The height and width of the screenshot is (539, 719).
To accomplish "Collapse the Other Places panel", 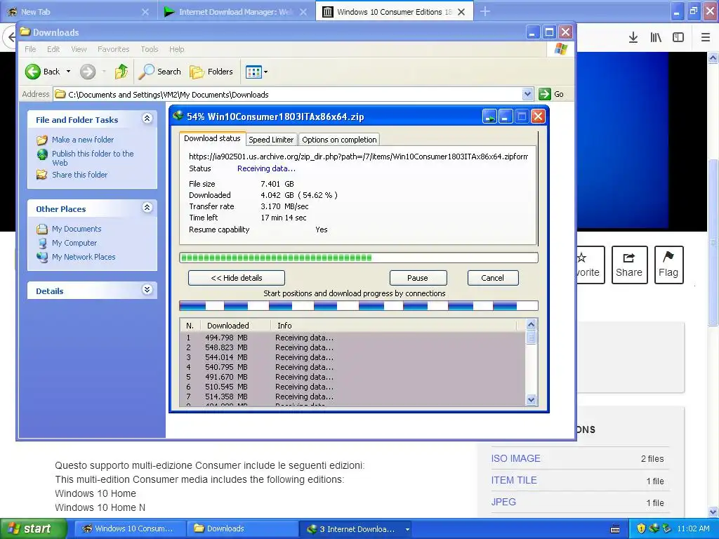I will pyautogui.click(x=147, y=208).
